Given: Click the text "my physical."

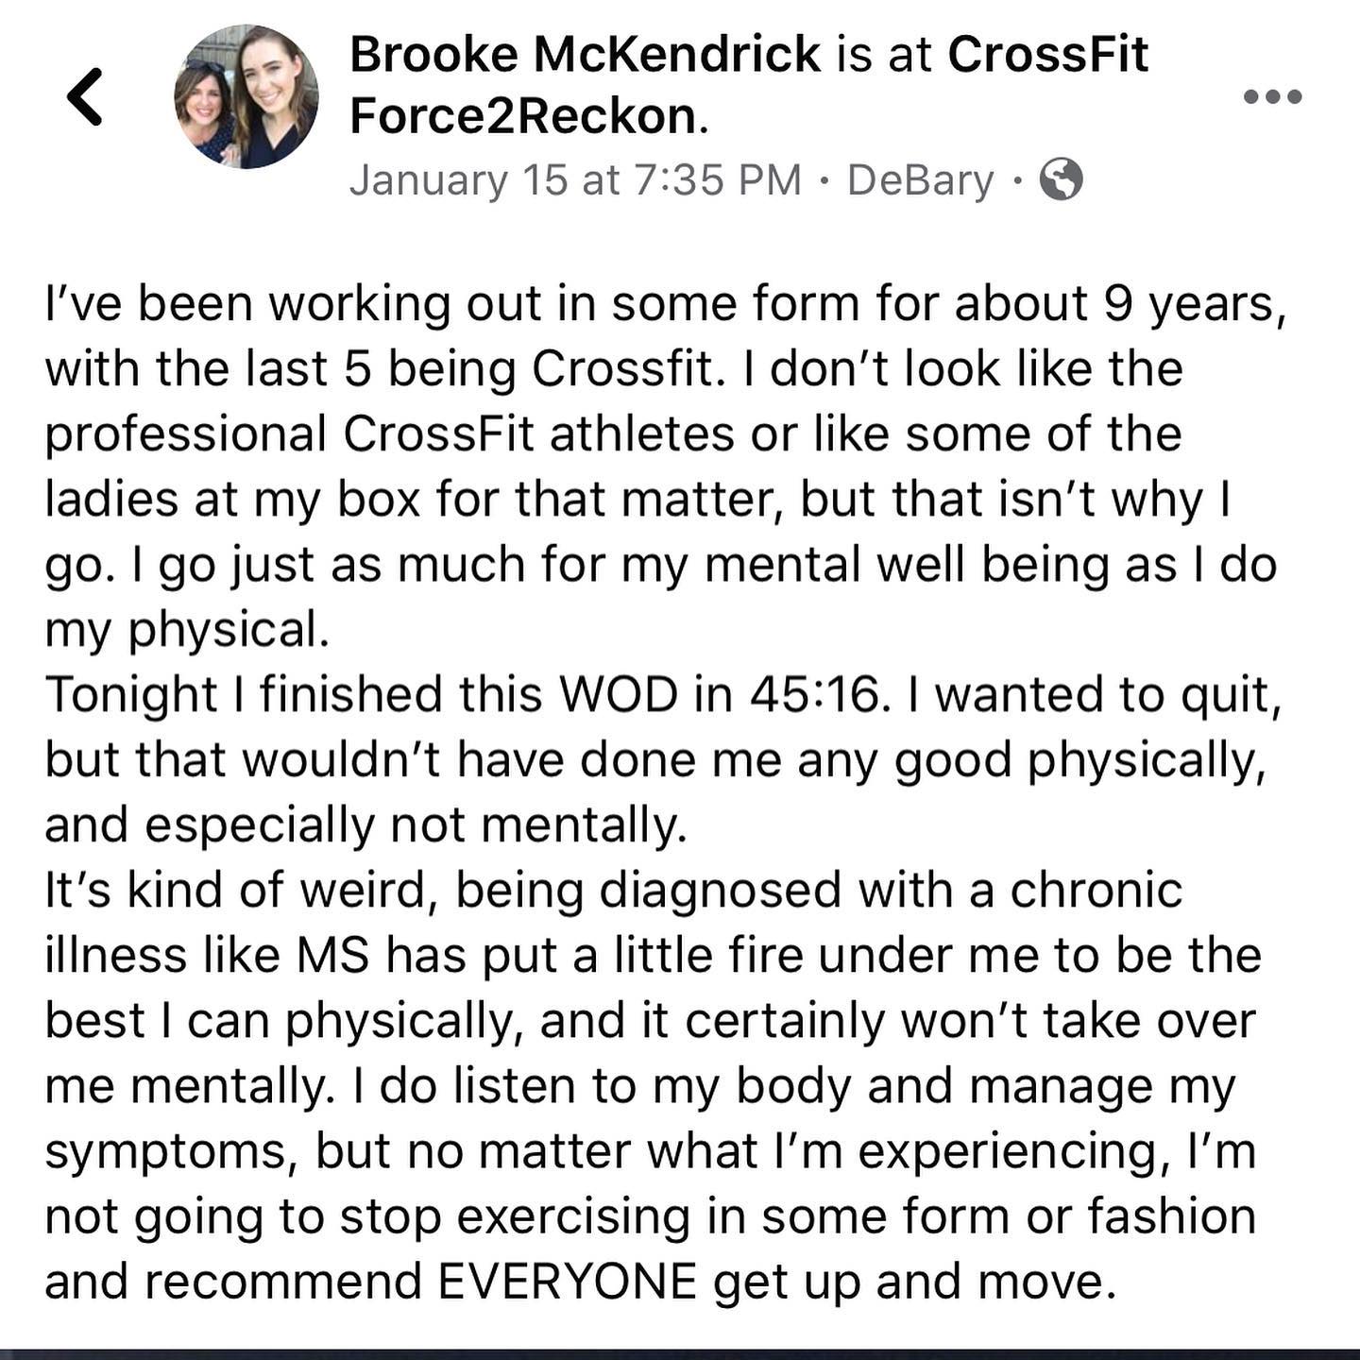Looking at the screenshot, I should [187, 630].
